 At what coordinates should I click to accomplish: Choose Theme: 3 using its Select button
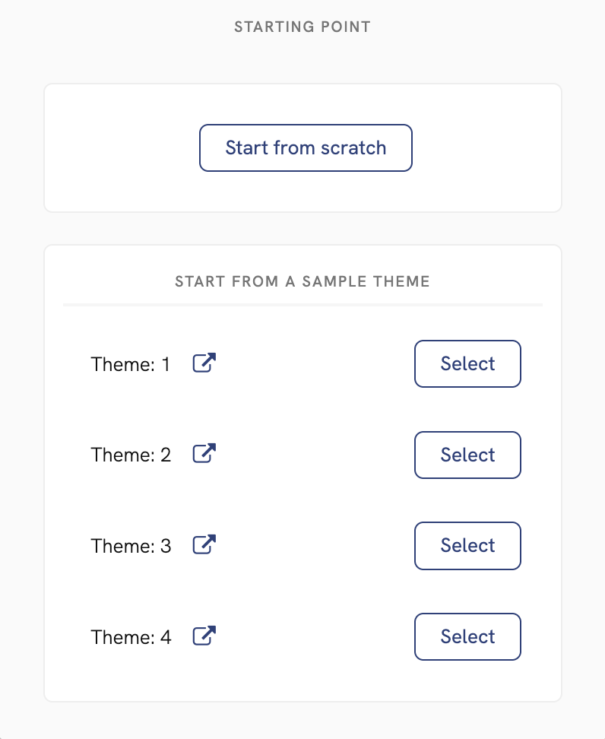tap(467, 545)
